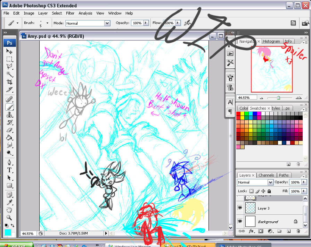Screen dimensions: 311x247
Task: Select the Healing Brush tool
Action: pos(9,99)
